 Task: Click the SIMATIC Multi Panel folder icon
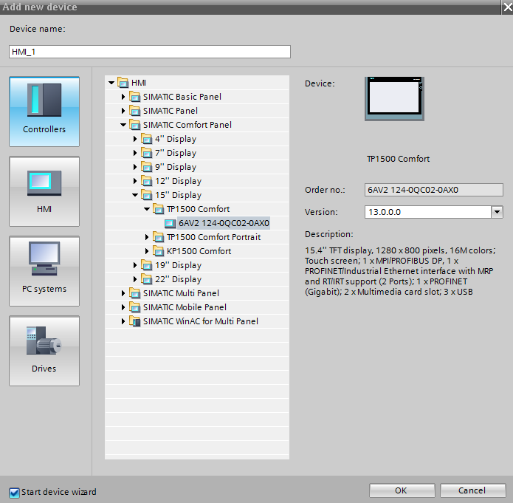pos(135,293)
